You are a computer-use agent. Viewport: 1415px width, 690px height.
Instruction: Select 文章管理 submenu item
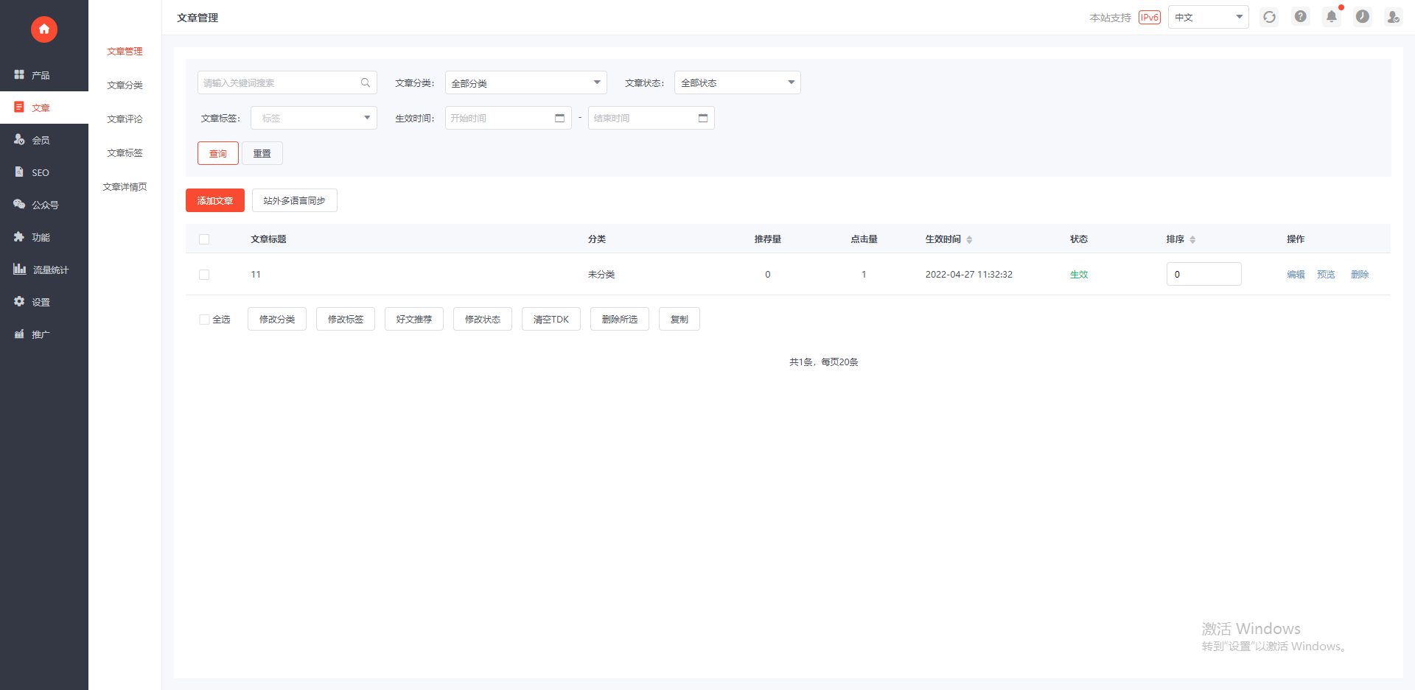pyautogui.click(x=125, y=52)
